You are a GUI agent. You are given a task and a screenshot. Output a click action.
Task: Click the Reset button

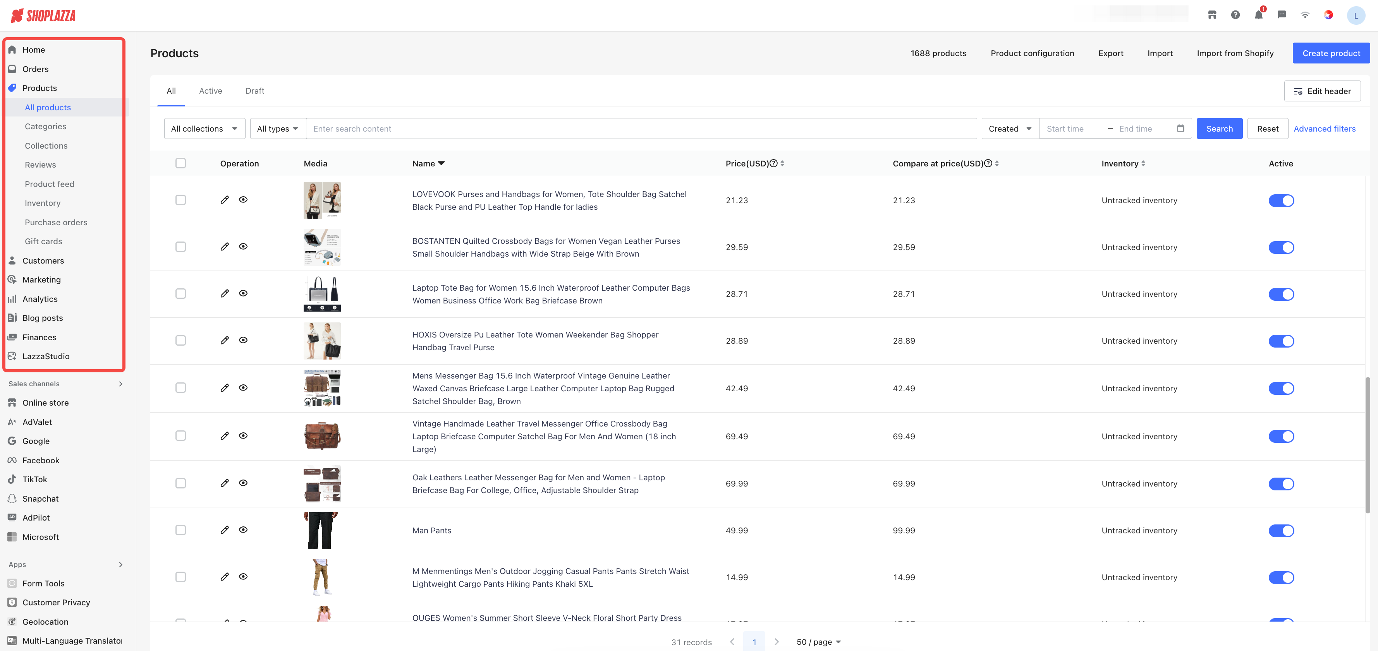click(1267, 128)
